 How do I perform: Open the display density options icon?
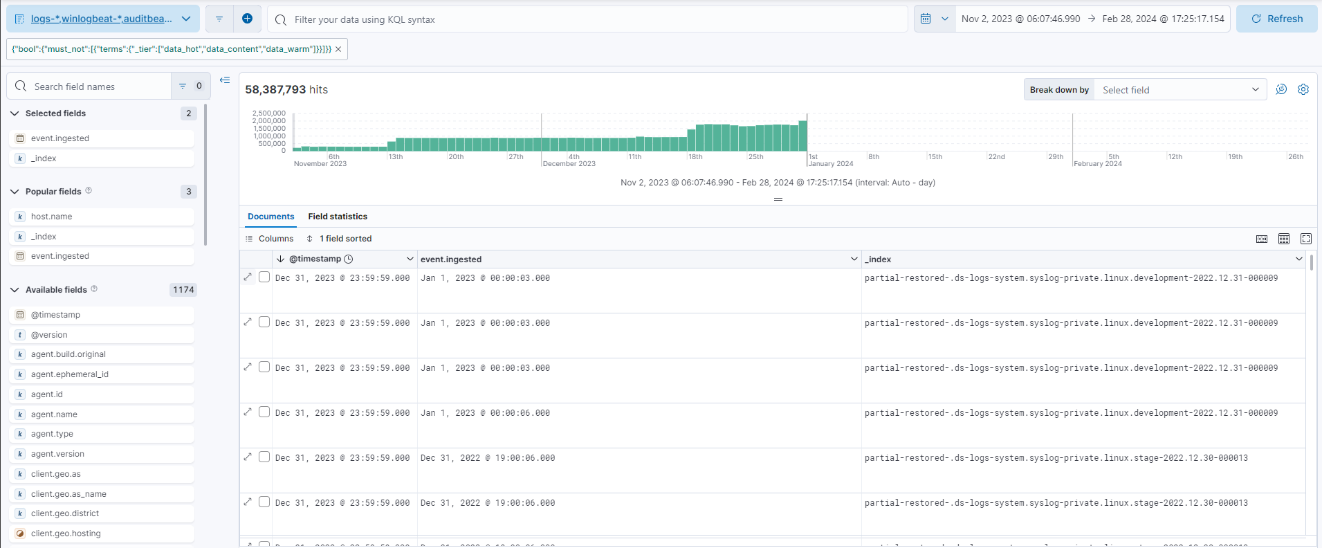coord(1284,239)
